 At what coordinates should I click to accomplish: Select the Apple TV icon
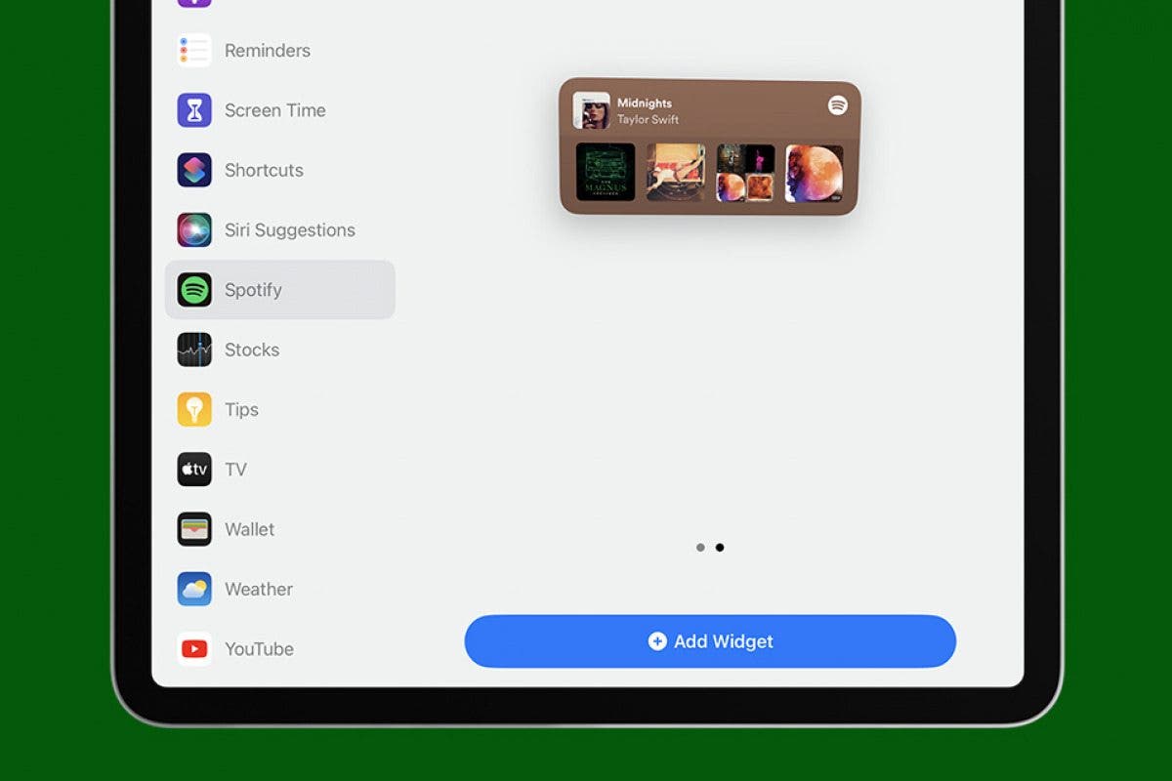(194, 470)
